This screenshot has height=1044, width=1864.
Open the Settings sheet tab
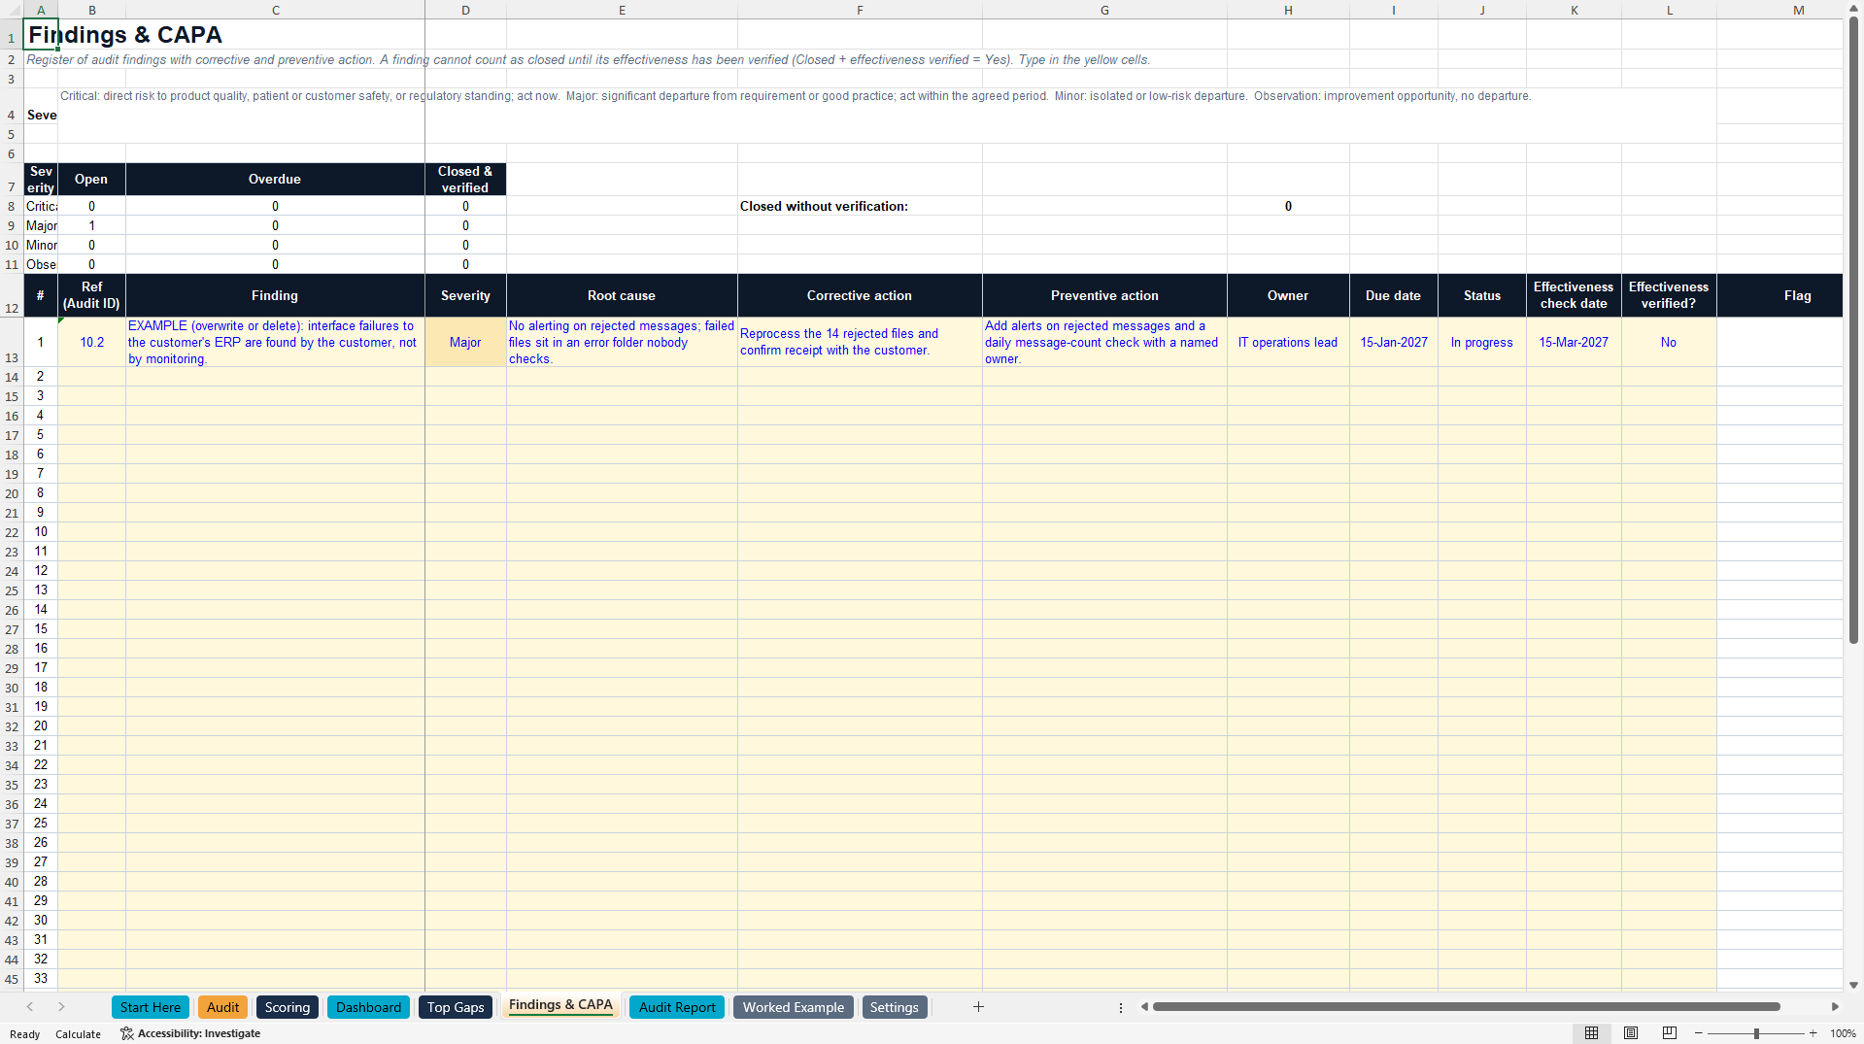[x=895, y=1007]
